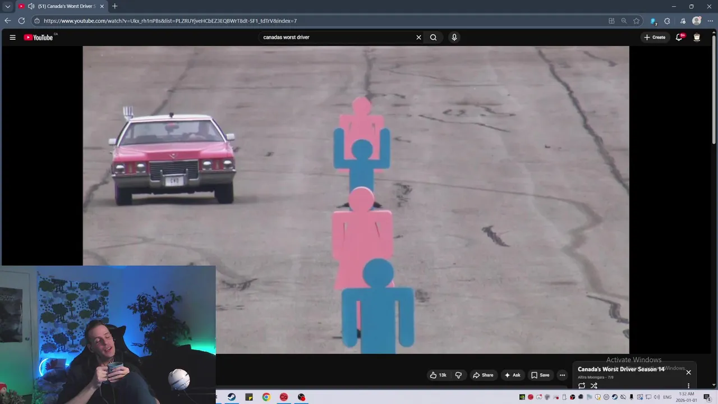Run search with the magnifier button
Screen dimensions: 718x404
[x=433, y=38]
